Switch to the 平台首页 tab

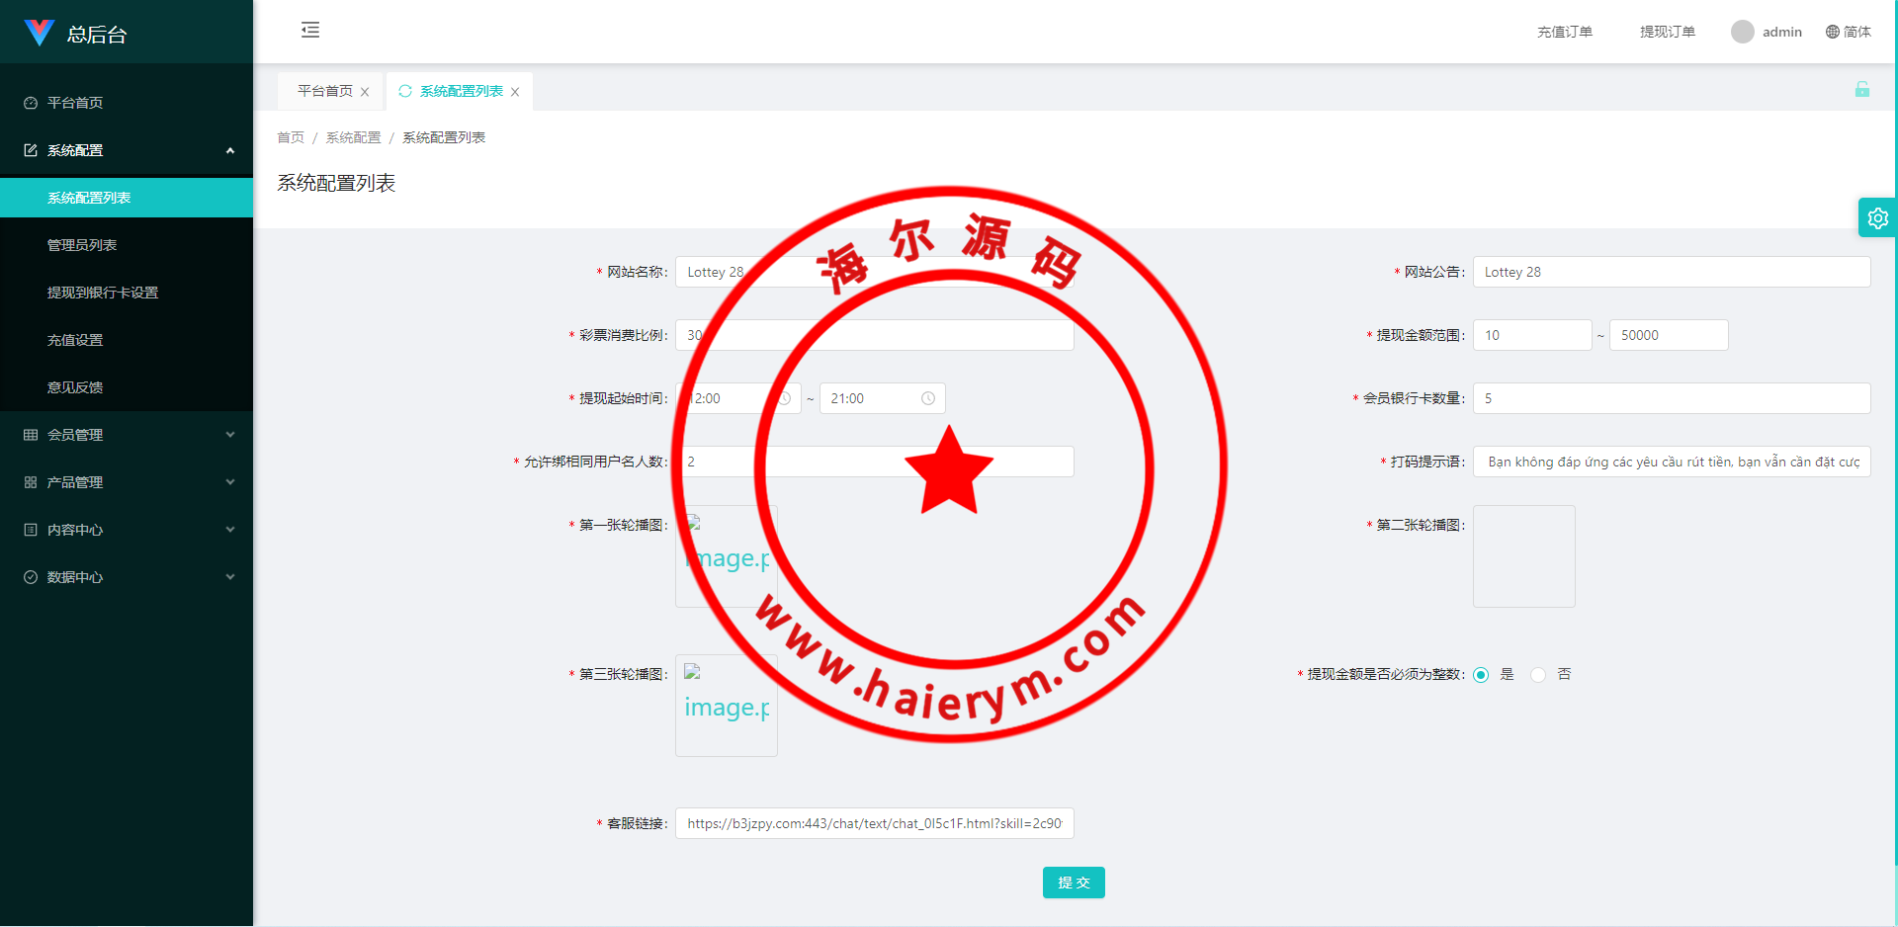pyautogui.click(x=325, y=91)
